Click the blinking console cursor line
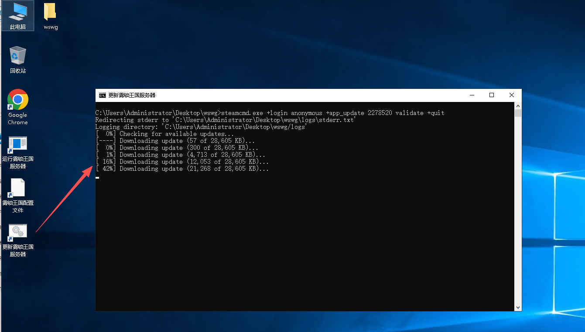 click(97, 177)
